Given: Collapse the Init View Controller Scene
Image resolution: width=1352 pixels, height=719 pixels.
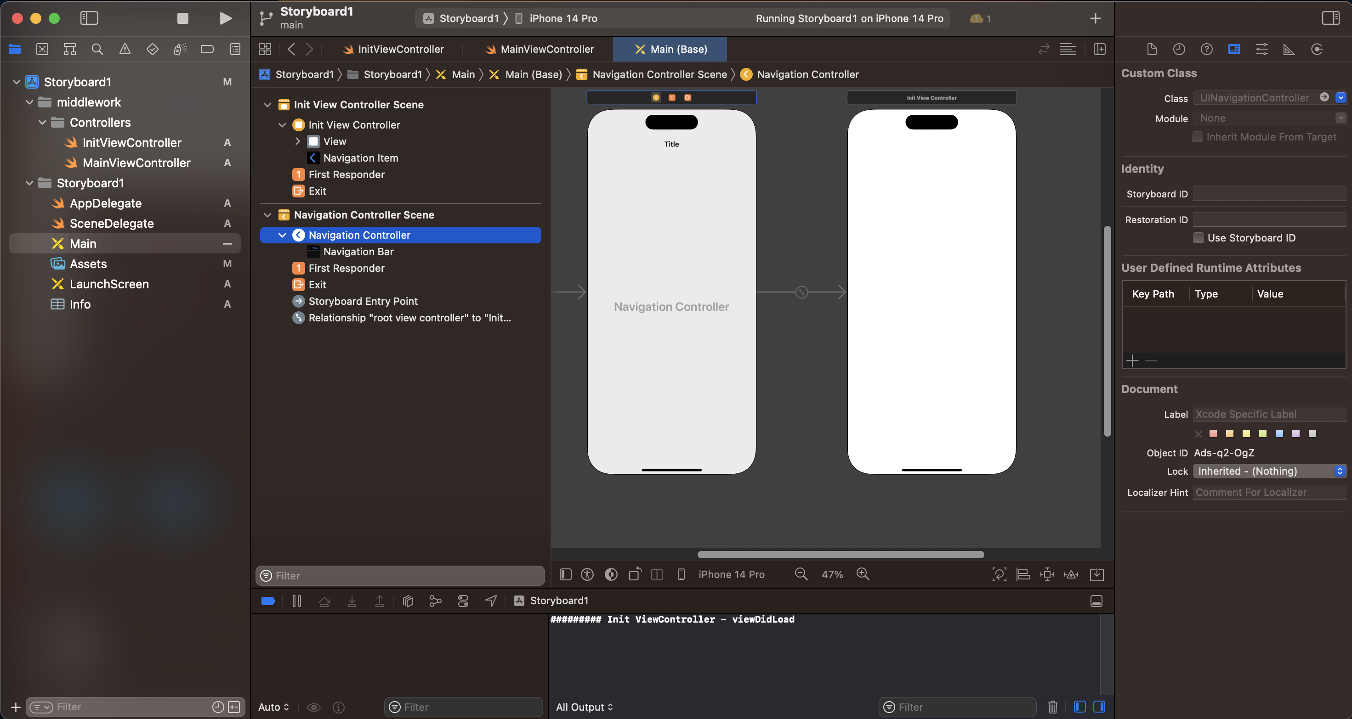Looking at the screenshot, I should (x=267, y=105).
